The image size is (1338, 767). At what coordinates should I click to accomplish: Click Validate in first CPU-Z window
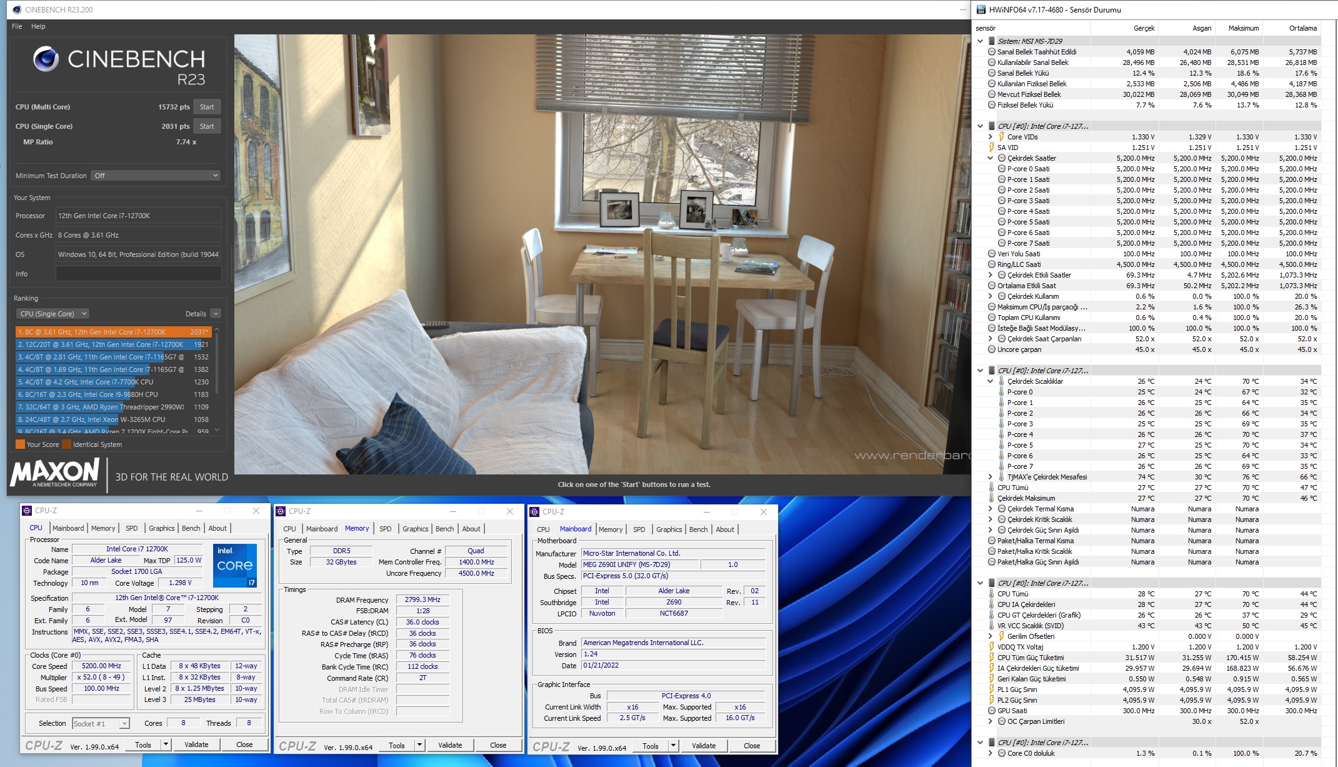(x=196, y=744)
